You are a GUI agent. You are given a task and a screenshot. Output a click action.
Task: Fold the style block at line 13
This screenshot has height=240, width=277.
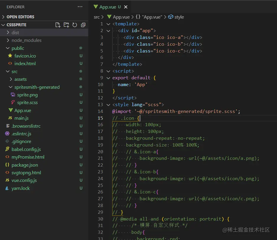click(x=108, y=105)
